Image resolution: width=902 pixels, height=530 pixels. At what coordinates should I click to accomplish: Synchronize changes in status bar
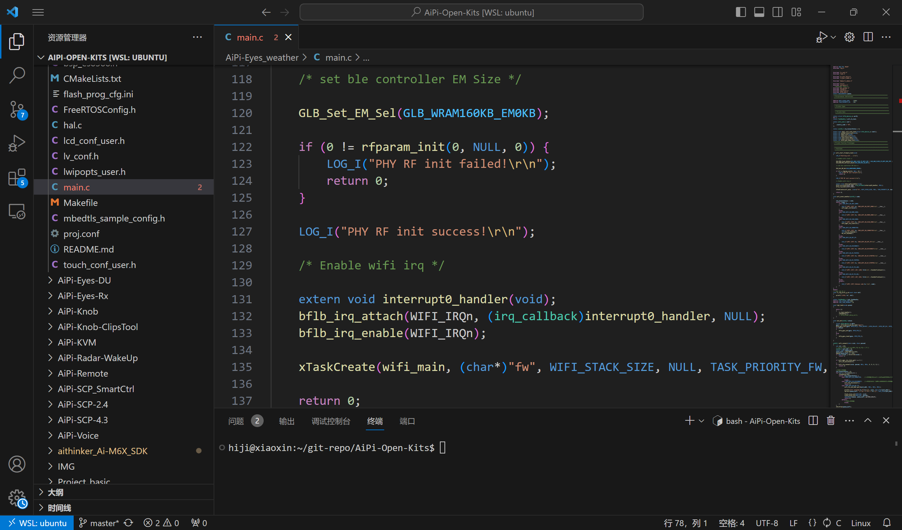[x=129, y=523]
